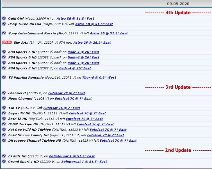
Task: Click checkmark icon beside TJK TV
Action: (4, 108)
